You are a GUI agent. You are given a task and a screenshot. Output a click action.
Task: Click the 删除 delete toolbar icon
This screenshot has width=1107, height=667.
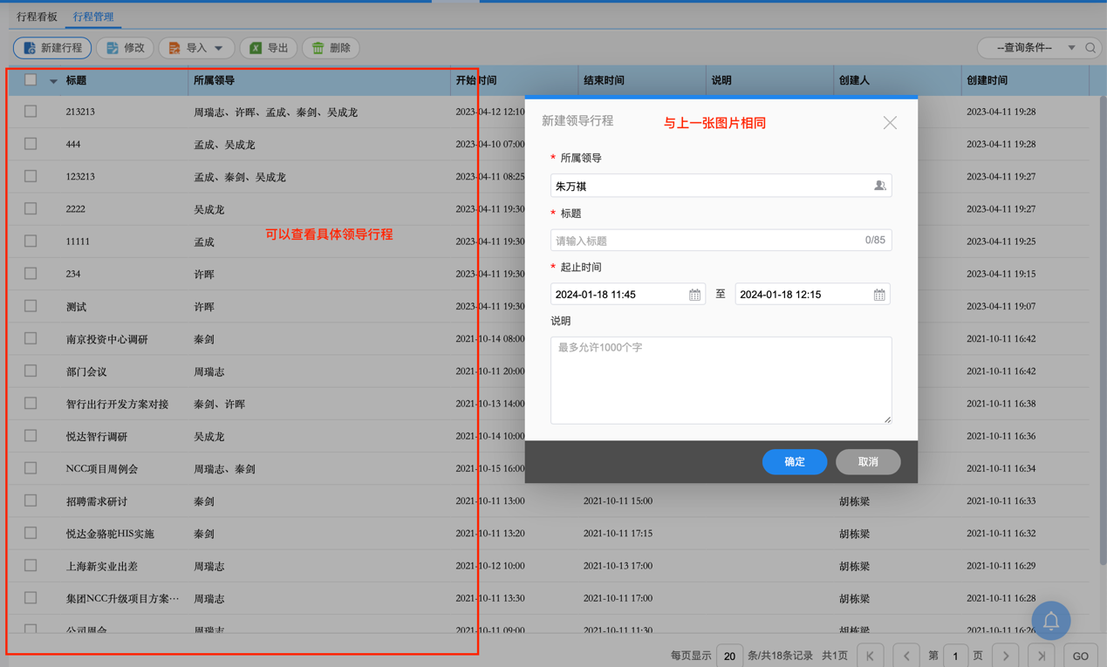pos(331,48)
